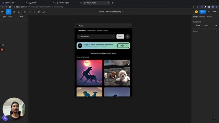
Task: Switch to the Assets tab
Action: click(x=10, y=17)
